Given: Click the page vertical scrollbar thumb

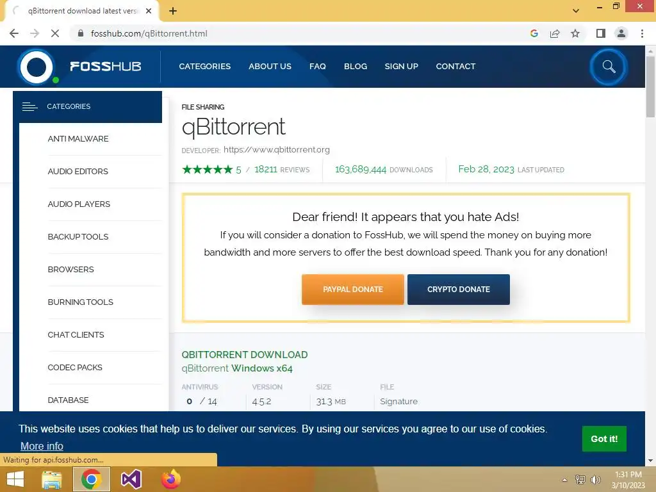Looking at the screenshot, I should click(650, 86).
